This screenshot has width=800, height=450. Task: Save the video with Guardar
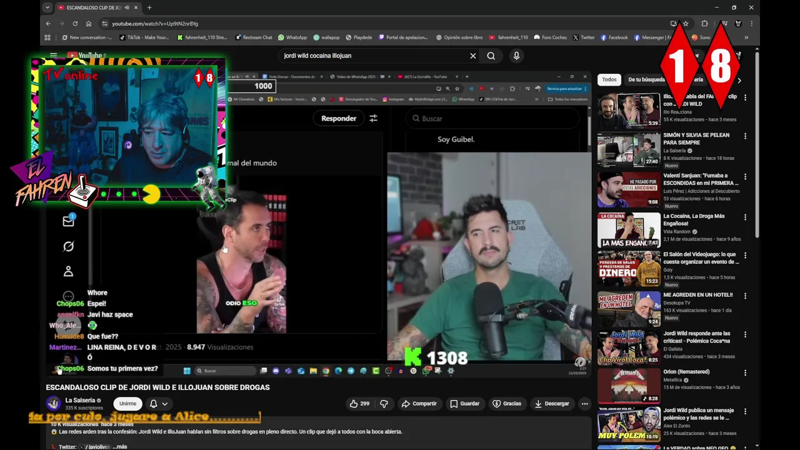pos(465,404)
